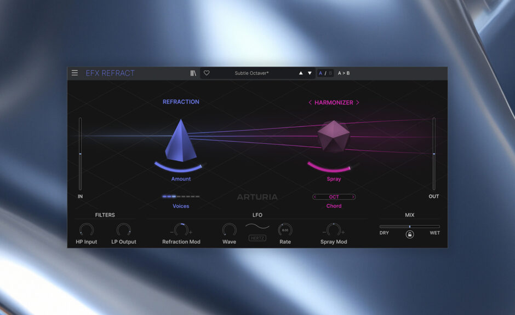Click the pink Harmonizer polyhedron

[334, 137]
